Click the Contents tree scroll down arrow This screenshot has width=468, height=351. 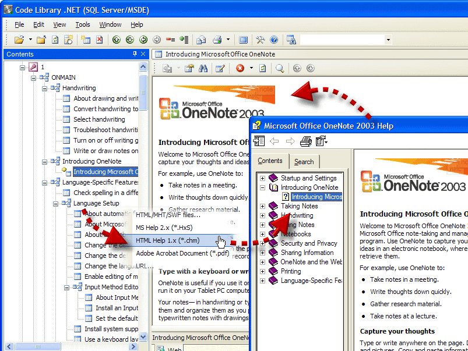143,336
